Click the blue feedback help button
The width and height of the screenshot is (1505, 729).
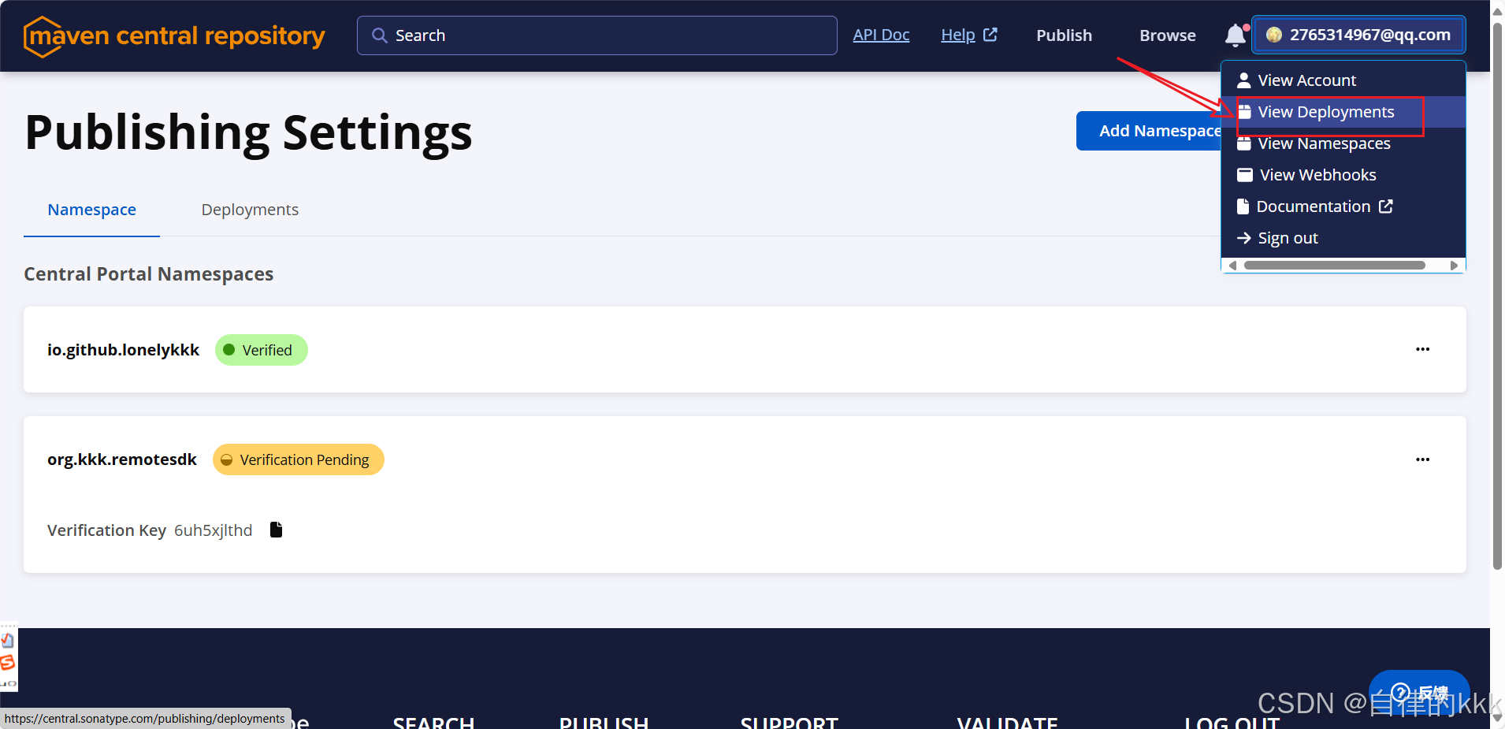pos(1419,694)
